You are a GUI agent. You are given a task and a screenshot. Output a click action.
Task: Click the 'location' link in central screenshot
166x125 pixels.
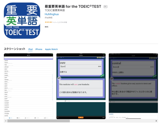pyautogui.click(x=111, y=114)
